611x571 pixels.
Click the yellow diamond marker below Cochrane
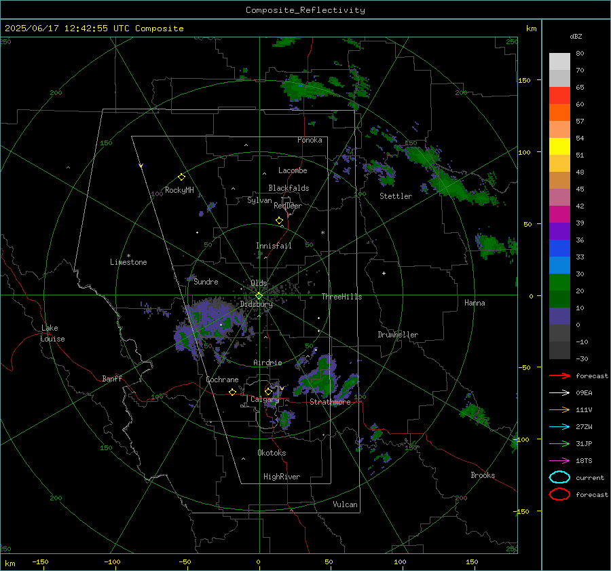tap(233, 392)
